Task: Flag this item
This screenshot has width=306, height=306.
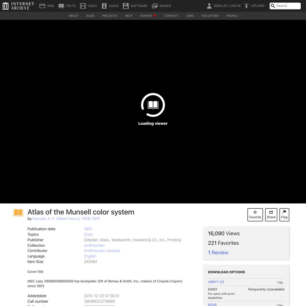Action: [284, 215]
